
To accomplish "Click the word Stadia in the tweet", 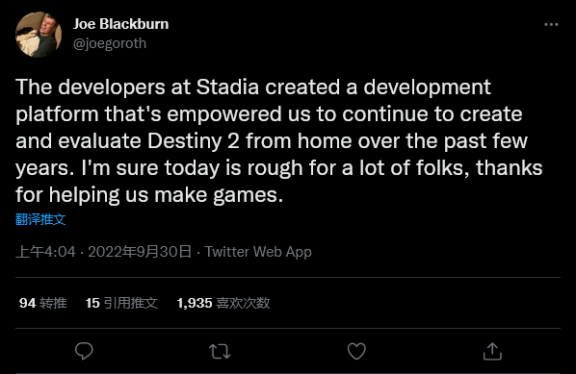I will [x=227, y=87].
